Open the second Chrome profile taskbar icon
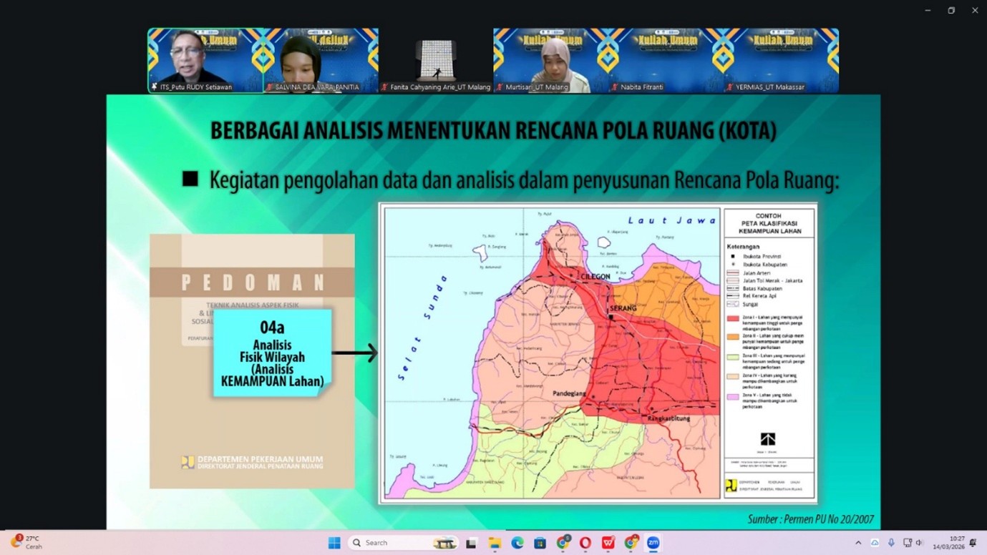This screenshot has width=987, height=555. click(631, 543)
